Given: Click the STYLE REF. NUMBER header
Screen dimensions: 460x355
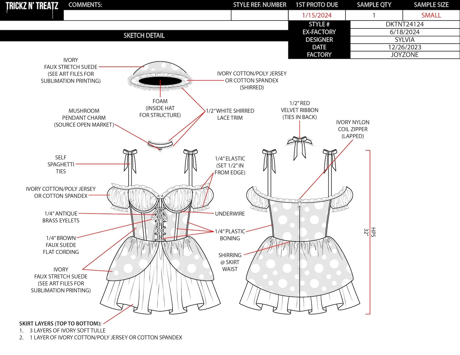Looking at the screenshot, I should click(x=260, y=5).
